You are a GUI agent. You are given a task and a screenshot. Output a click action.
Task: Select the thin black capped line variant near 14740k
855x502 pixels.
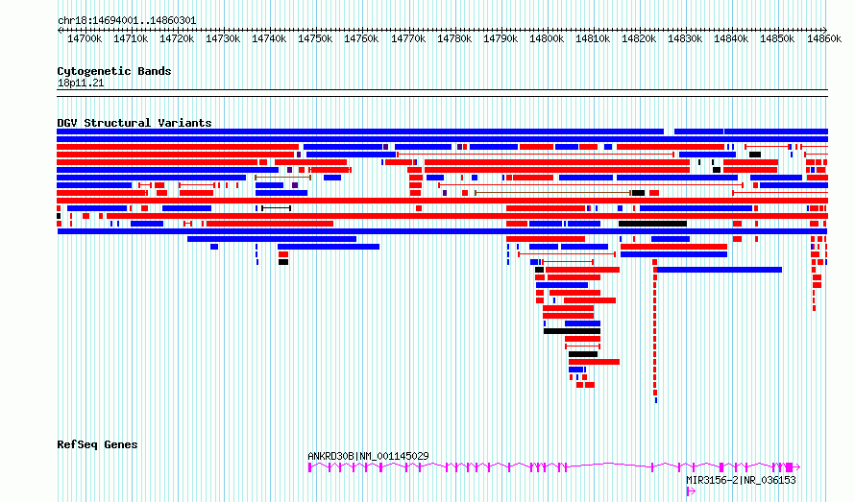(277, 208)
